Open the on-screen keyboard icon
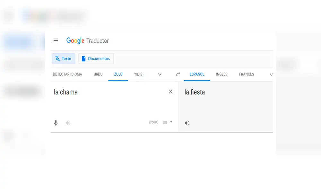The image size is (321, 189). tap(164, 122)
